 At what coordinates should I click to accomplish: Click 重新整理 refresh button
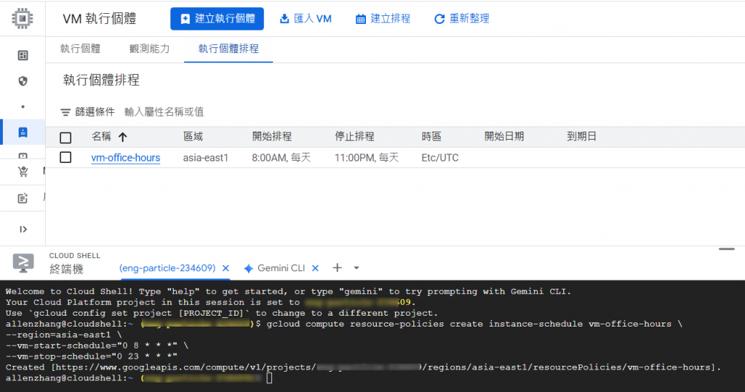coord(462,18)
